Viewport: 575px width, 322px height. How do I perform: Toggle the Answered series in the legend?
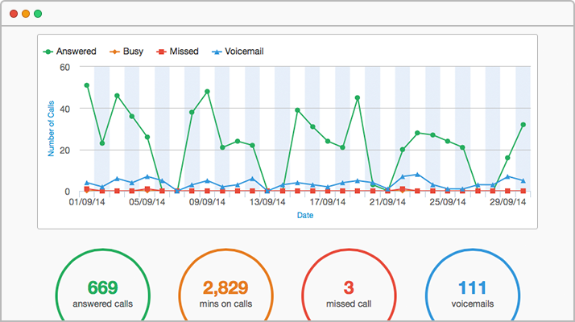click(x=70, y=52)
